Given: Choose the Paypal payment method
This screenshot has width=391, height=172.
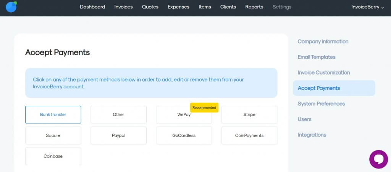Looking at the screenshot, I should [x=118, y=135].
